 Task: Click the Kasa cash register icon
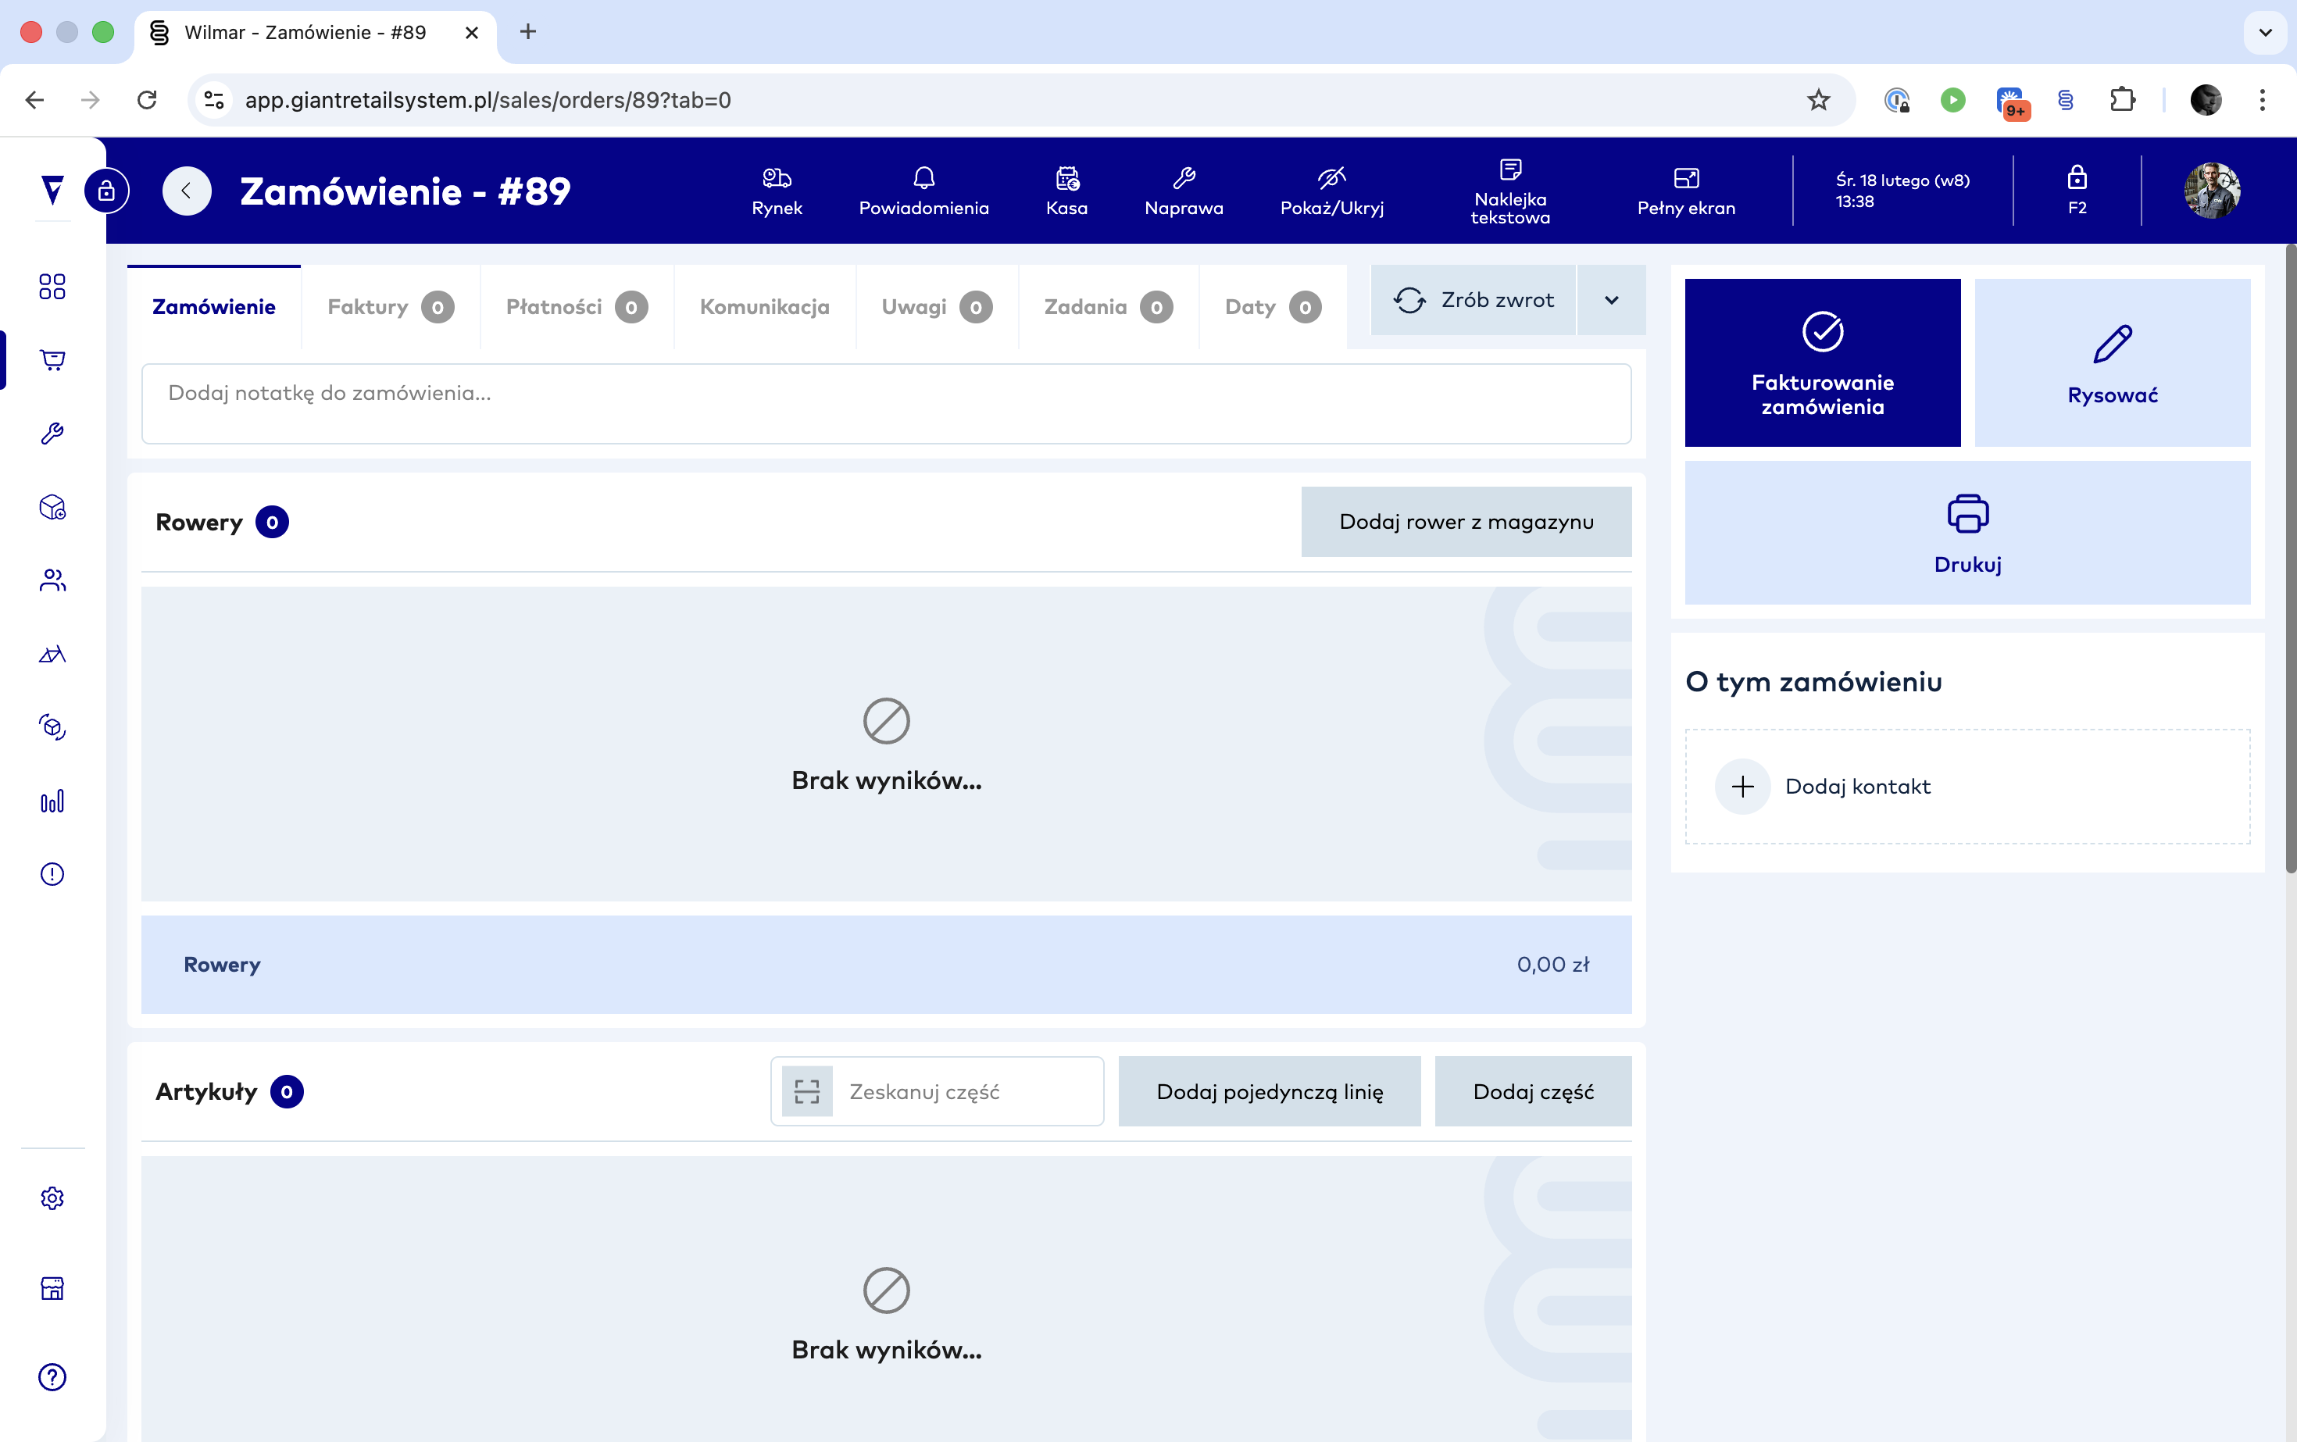click(x=1066, y=191)
